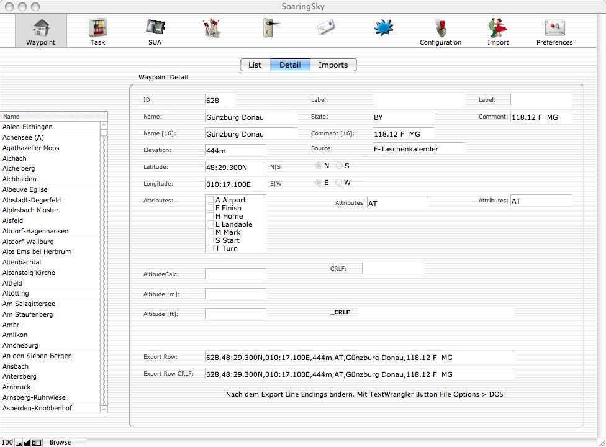Click the Name field Günzburg Donau
606x447 pixels.
(x=251, y=117)
